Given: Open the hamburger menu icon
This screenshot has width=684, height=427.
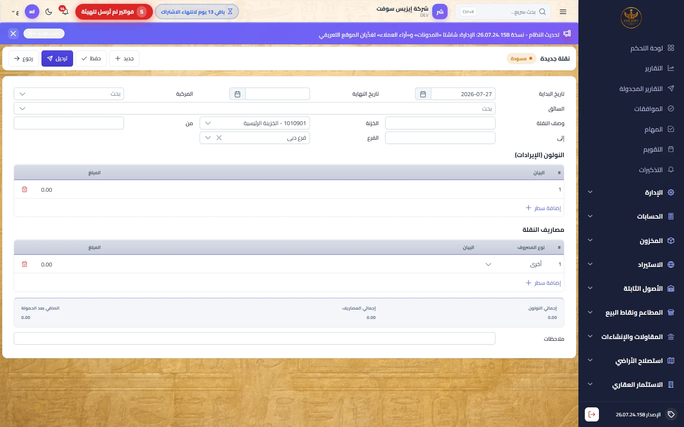Looking at the screenshot, I should (x=563, y=12).
